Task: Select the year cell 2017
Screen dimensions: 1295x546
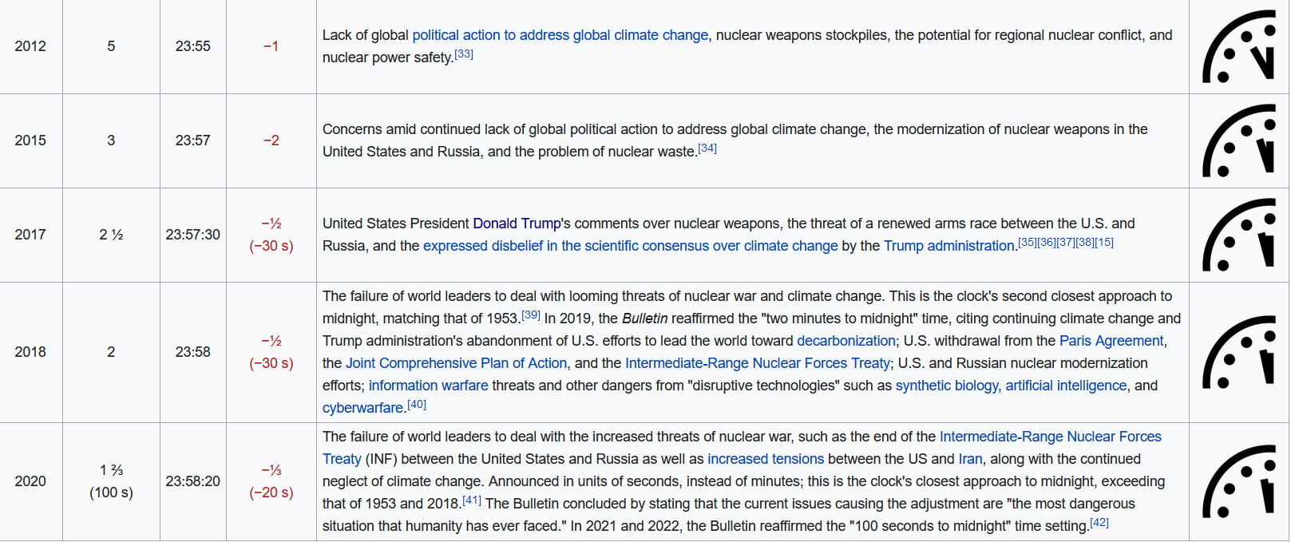Action: click(30, 235)
